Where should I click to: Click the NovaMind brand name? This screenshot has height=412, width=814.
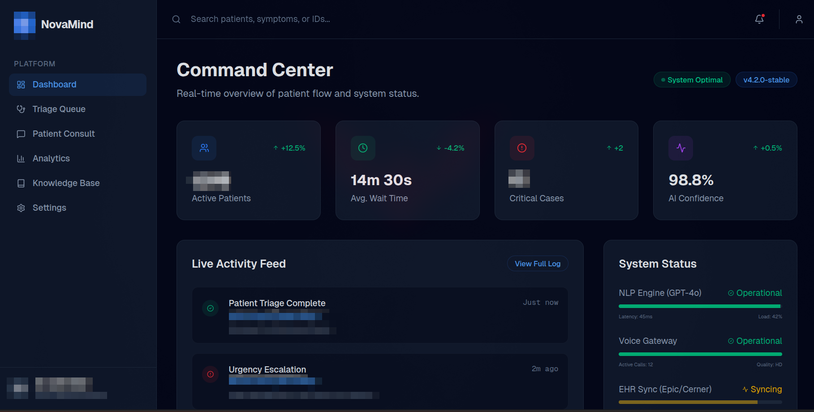pyautogui.click(x=67, y=25)
